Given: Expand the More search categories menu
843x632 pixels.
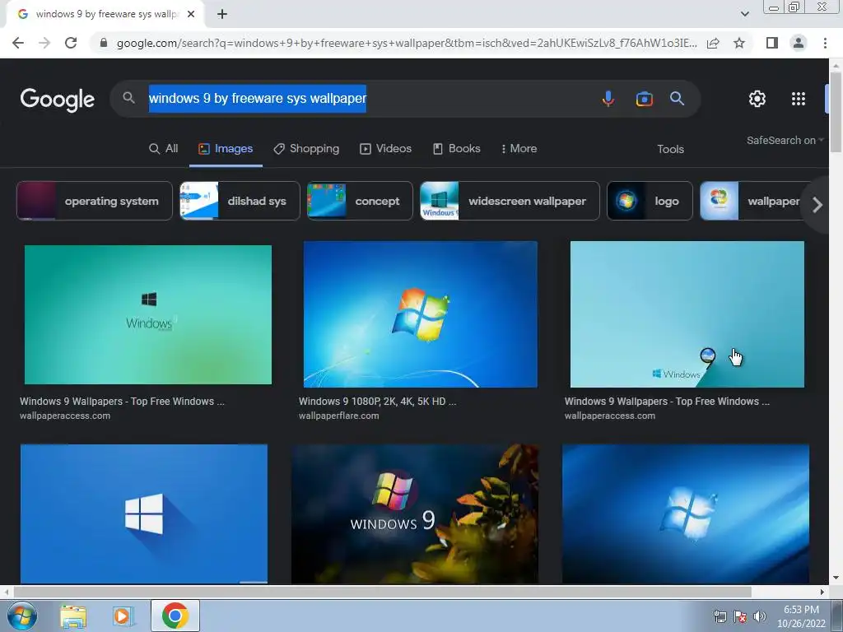Looking at the screenshot, I should point(519,149).
